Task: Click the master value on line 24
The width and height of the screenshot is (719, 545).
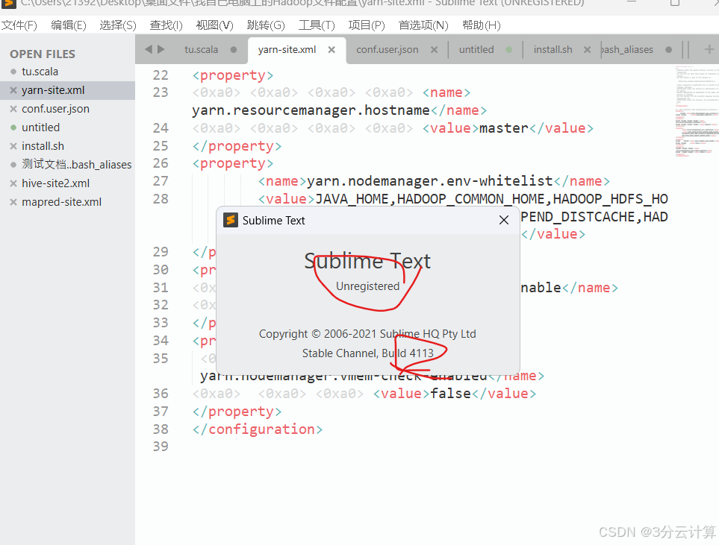Action: [x=504, y=128]
